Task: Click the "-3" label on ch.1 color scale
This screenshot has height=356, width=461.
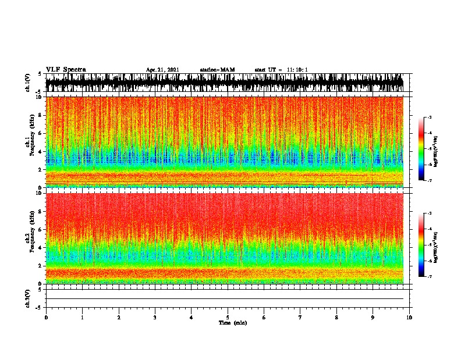Action: click(x=430, y=118)
